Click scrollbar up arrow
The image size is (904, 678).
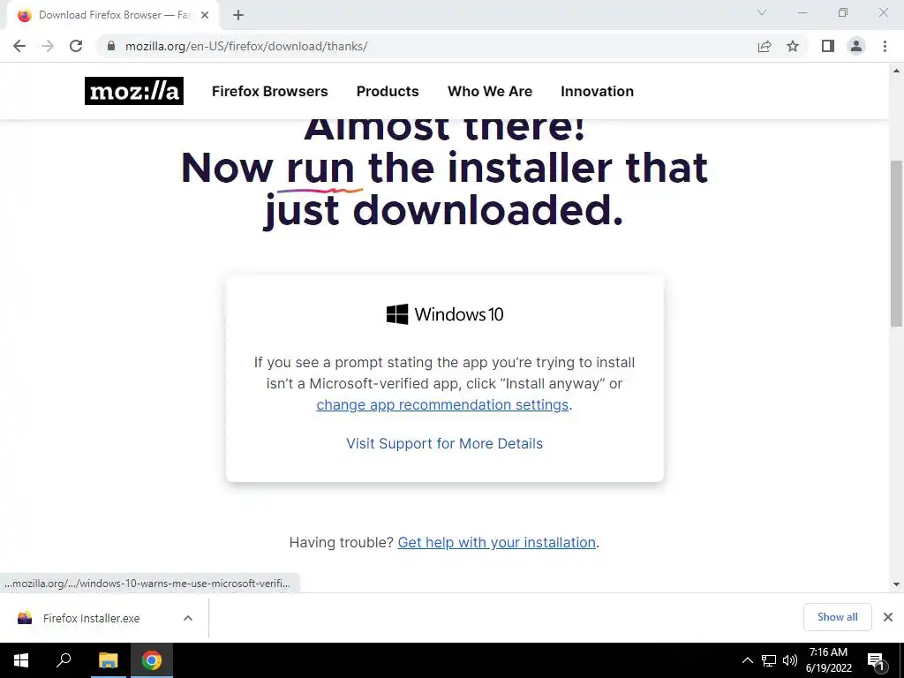point(896,71)
